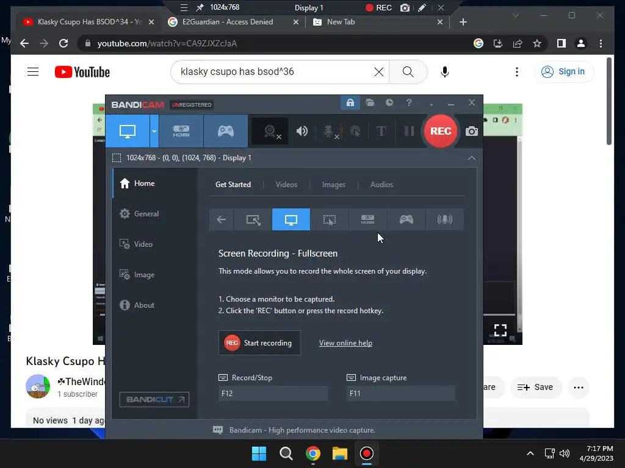Click Save button under video
625x468 pixels.
(x=535, y=387)
